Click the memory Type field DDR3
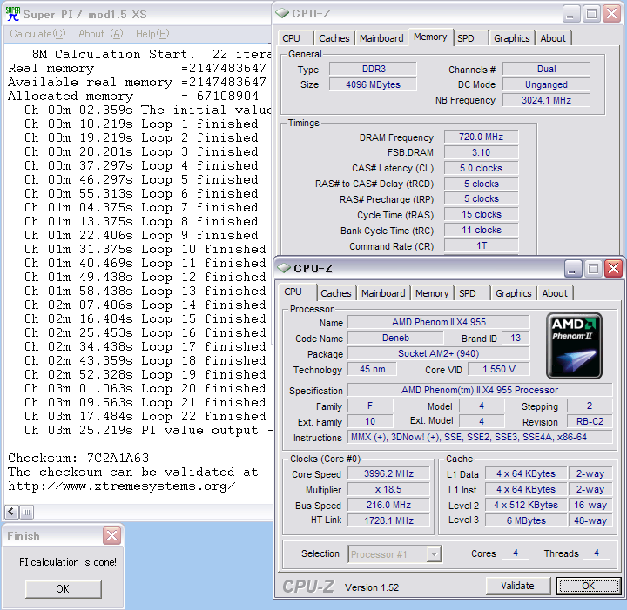 pyautogui.click(x=373, y=69)
